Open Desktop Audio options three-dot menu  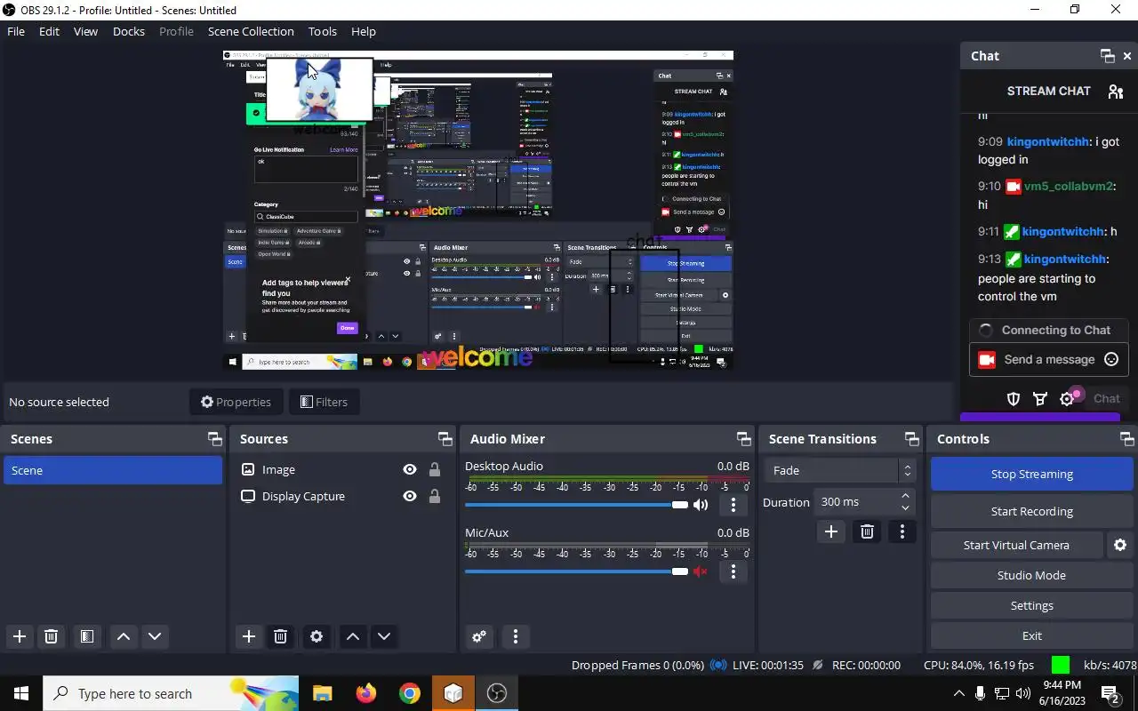point(733,505)
